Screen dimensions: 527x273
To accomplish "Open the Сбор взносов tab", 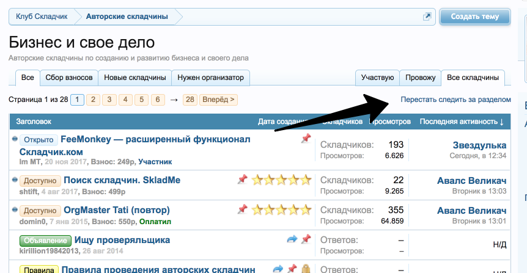I will point(69,78).
